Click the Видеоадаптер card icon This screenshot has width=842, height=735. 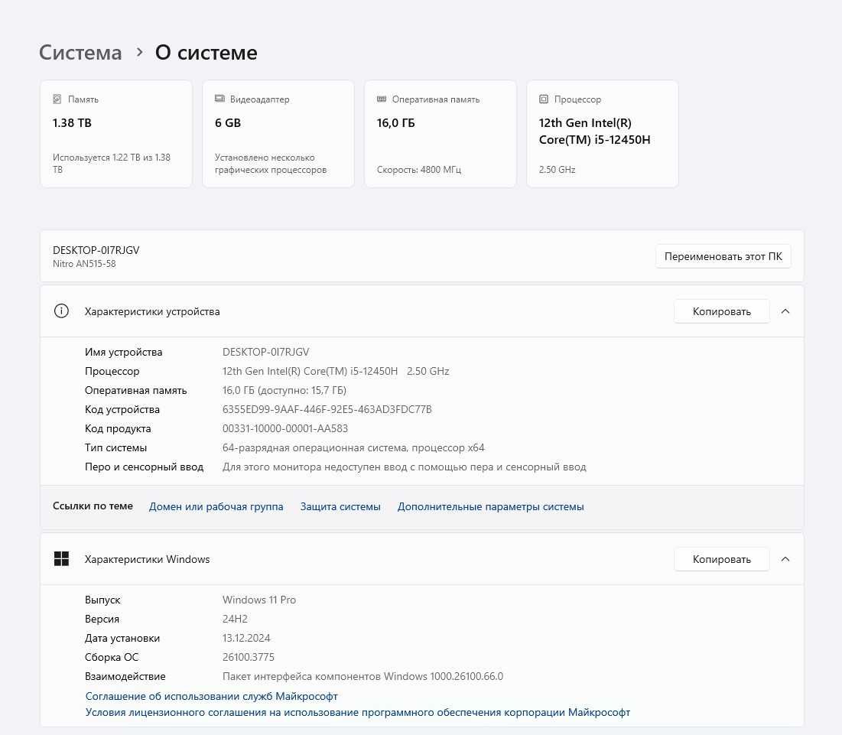coord(219,99)
